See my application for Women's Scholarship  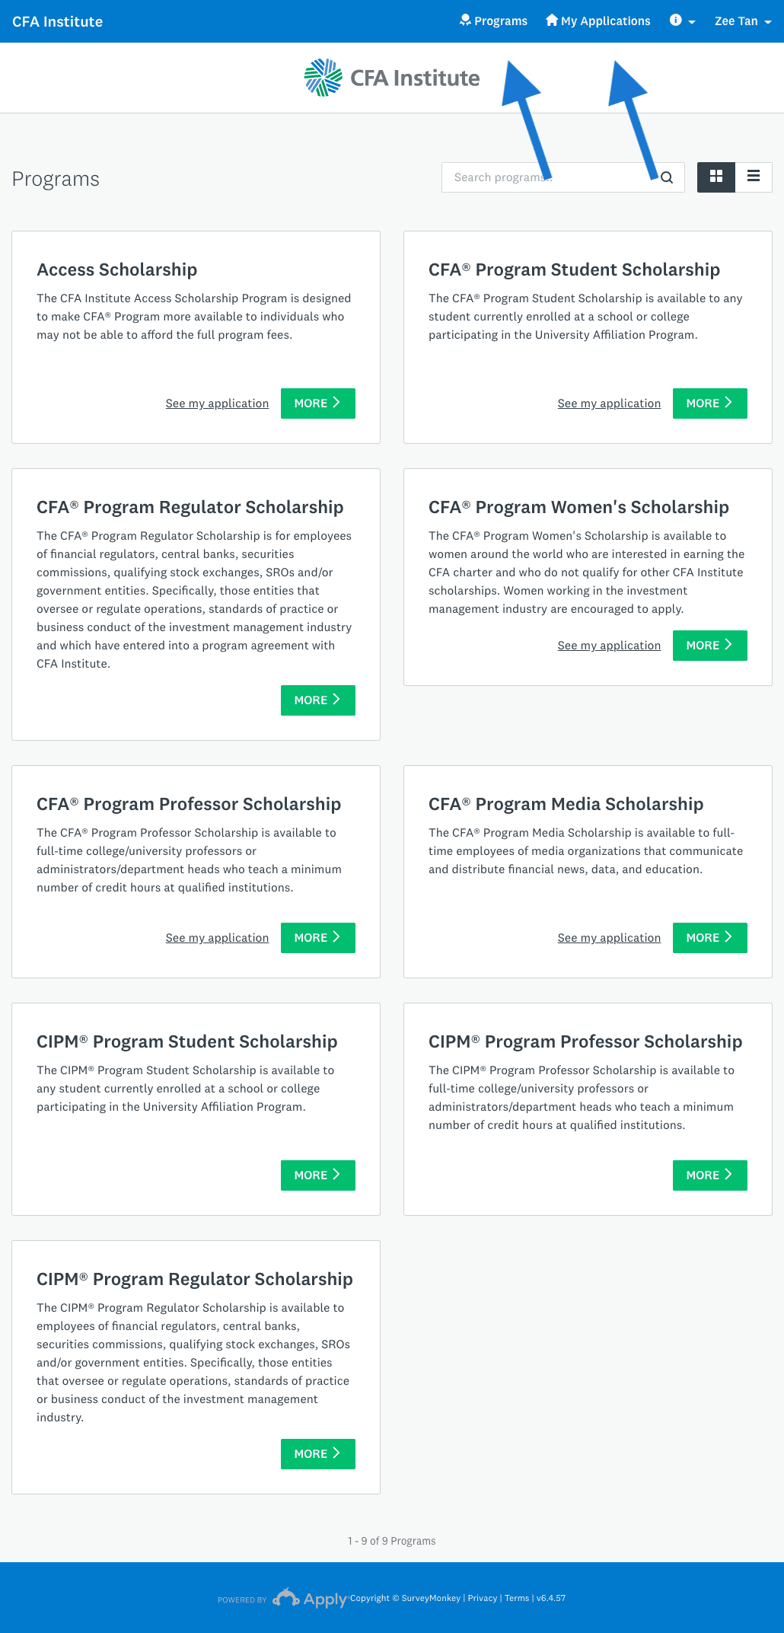click(x=609, y=646)
